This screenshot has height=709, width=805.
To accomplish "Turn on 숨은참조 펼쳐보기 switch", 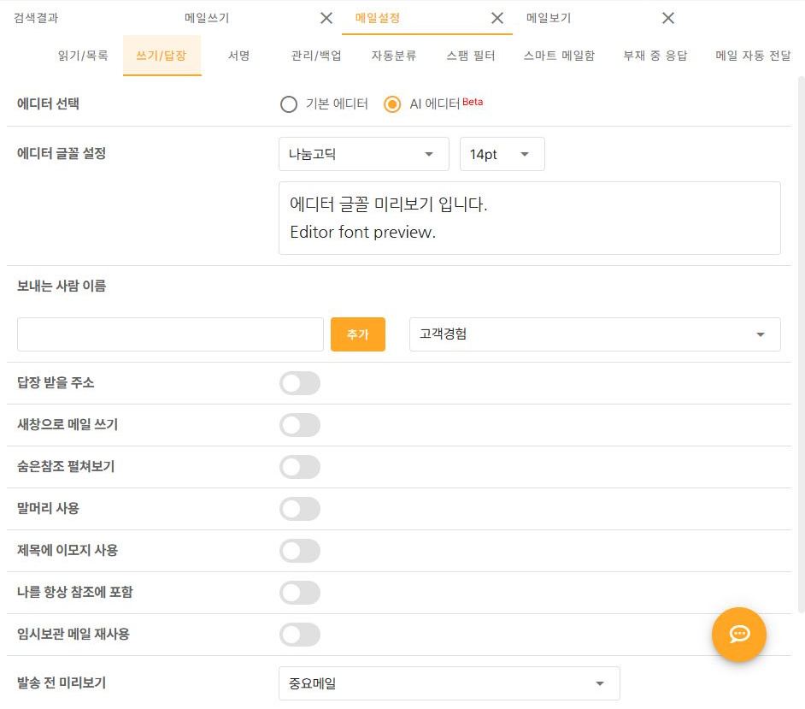I will 300,467.
